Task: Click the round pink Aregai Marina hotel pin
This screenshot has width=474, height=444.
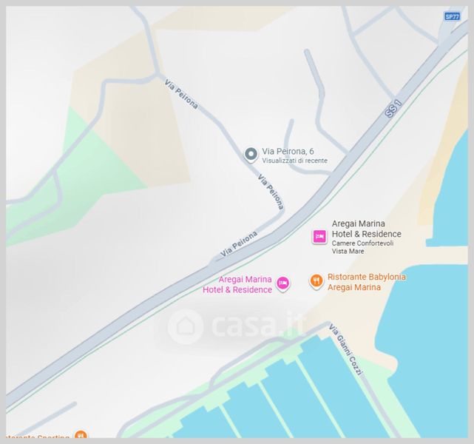Action: (x=283, y=283)
